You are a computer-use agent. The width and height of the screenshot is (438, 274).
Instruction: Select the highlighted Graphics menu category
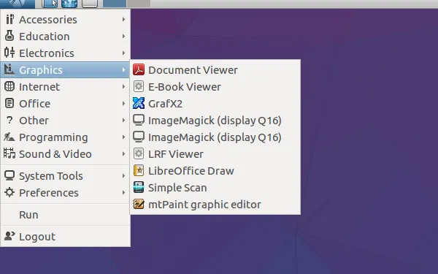coord(66,70)
